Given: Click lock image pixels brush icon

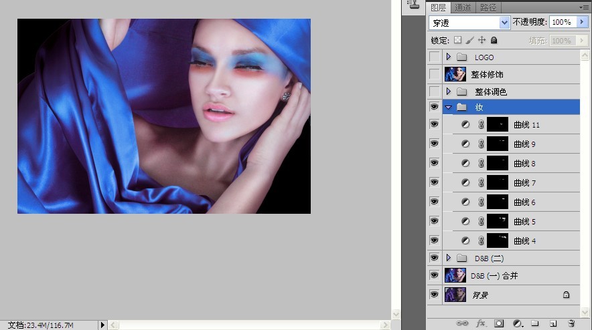Looking at the screenshot, I should coord(469,40).
